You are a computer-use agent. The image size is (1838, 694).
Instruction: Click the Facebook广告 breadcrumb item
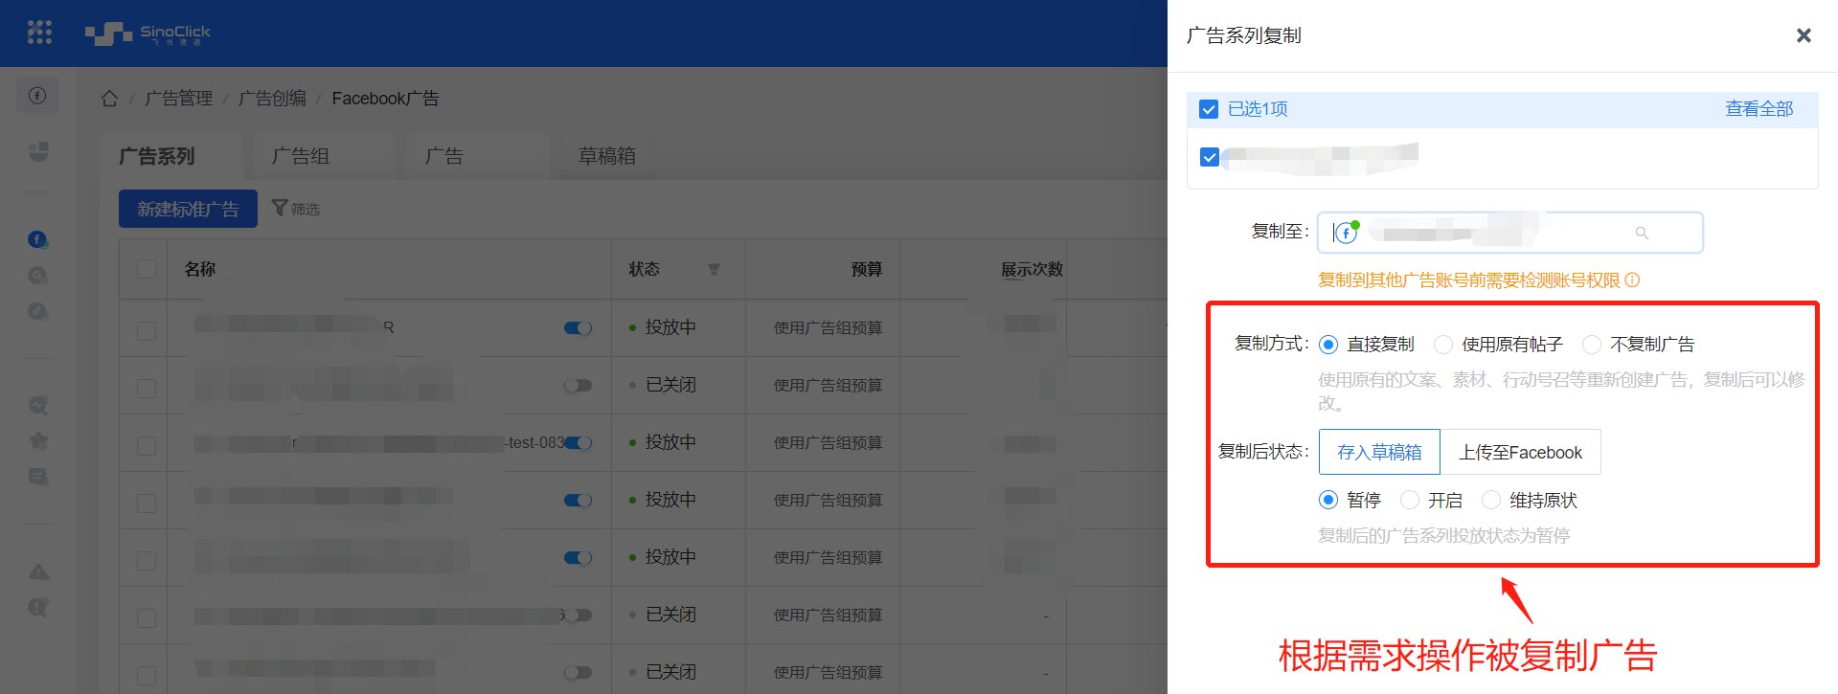(x=385, y=99)
